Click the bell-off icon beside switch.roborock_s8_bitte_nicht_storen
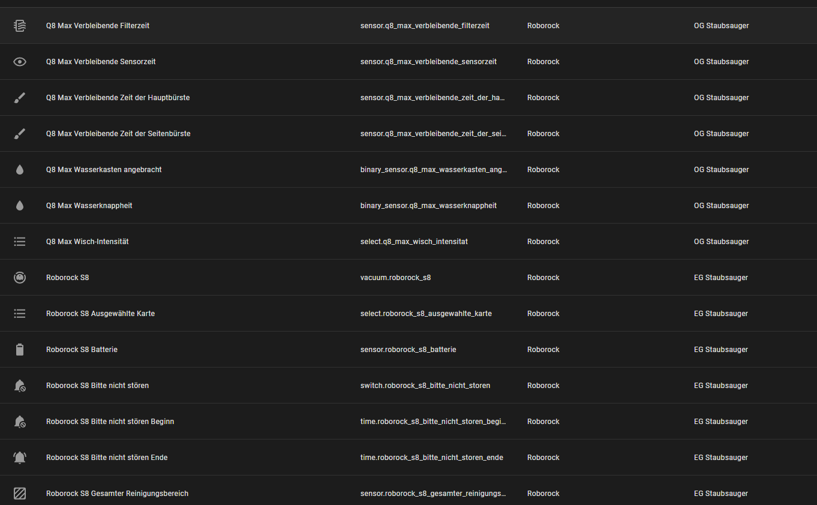Image resolution: width=817 pixels, height=505 pixels. pos(20,386)
